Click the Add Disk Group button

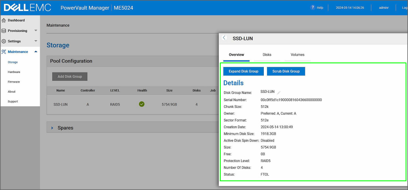tap(70, 76)
